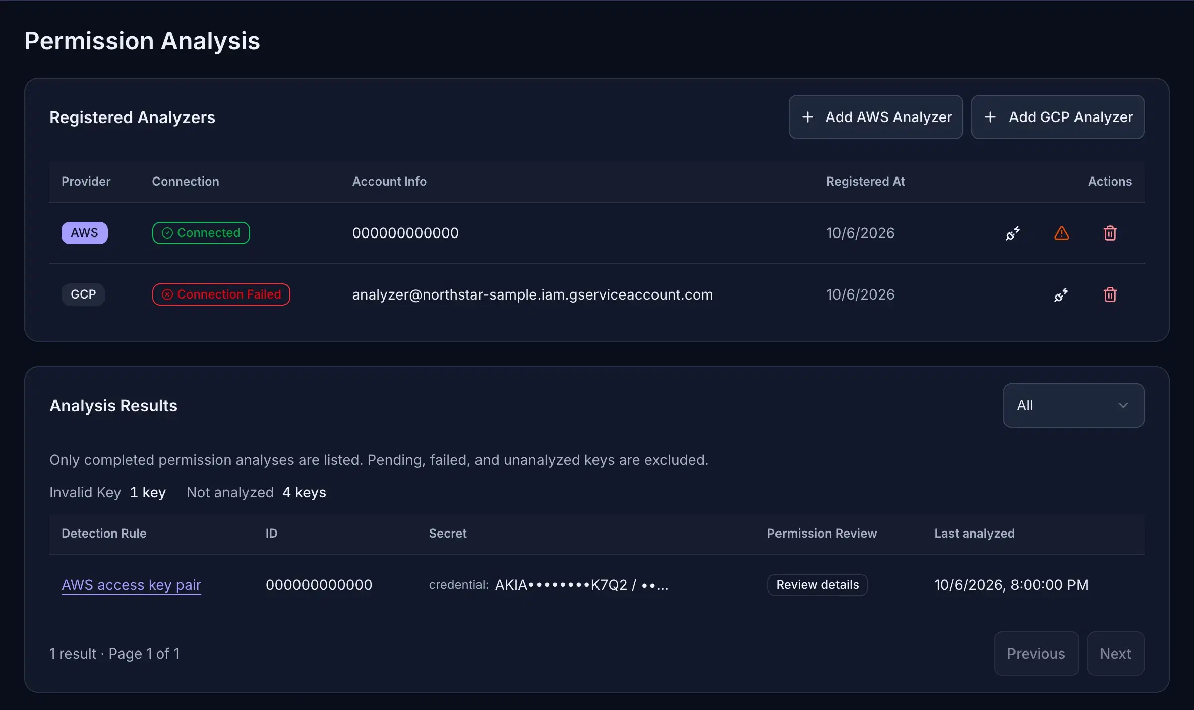
Task: Test connection for the GCP analyzer row
Action: click(x=1061, y=294)
